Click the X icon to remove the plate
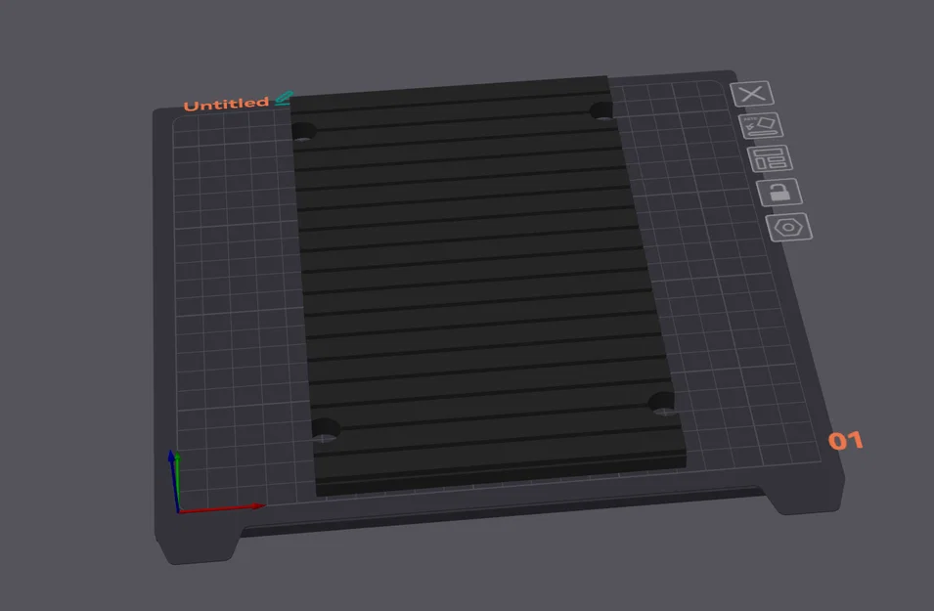The width and height of the screenshot is (934, 611). click(752, 94)
